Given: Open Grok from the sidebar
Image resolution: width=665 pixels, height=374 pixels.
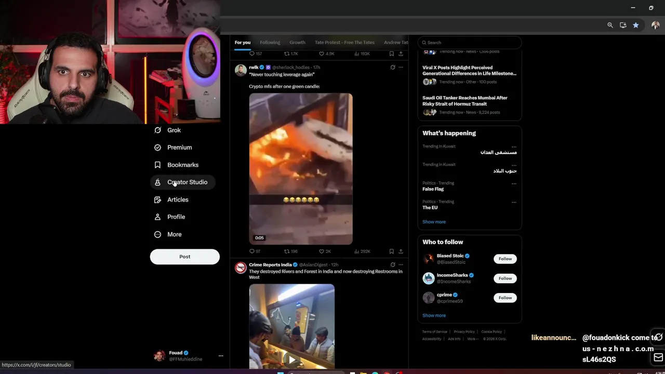Looking at the screenshot, I should click(167, 130).
